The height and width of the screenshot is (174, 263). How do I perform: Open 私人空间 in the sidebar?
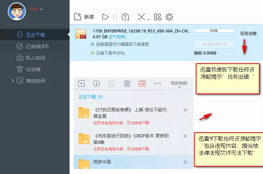tap(35, 58)
